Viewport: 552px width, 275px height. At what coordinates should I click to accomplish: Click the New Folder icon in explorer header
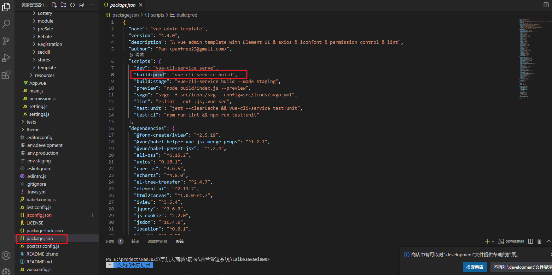(63, 5)
